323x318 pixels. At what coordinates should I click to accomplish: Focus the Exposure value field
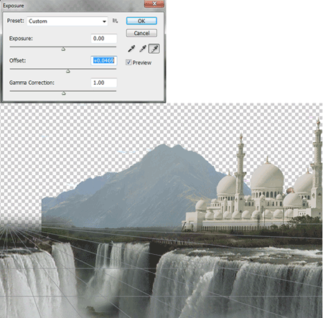pyautogui.click(x=104, y=39)
